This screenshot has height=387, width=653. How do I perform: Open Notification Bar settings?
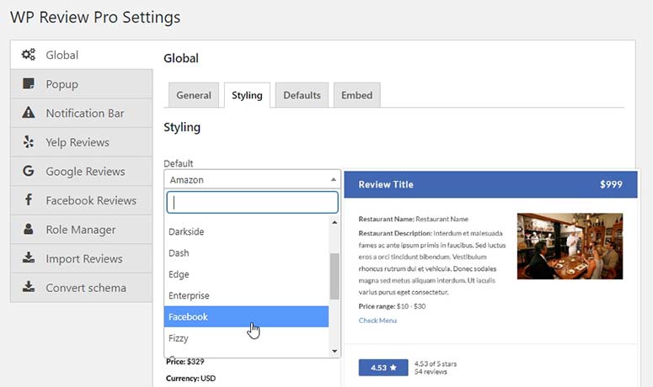[x=82, y=113]
